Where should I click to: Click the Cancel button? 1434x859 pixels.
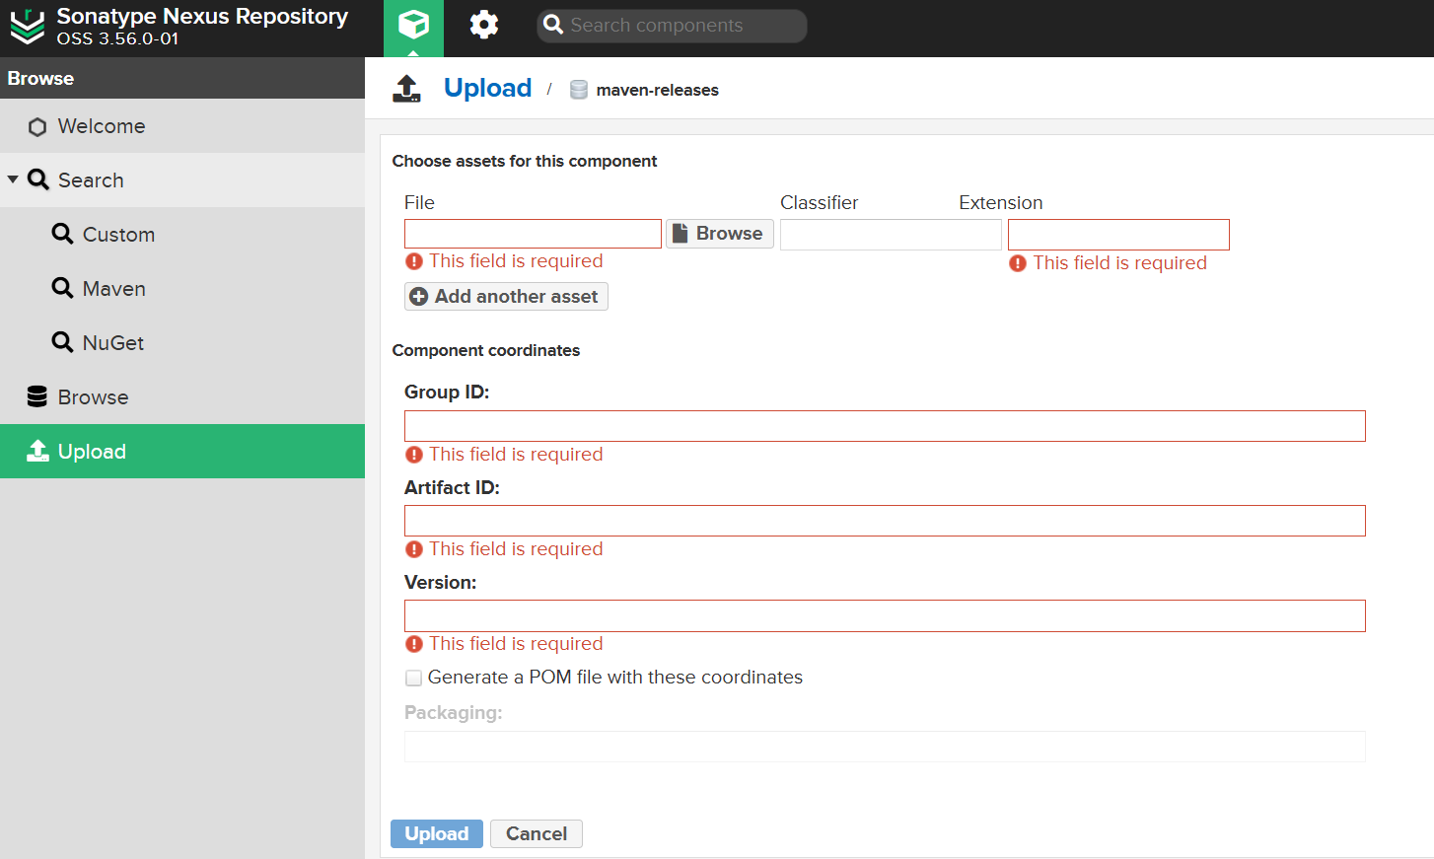(537, 834)
